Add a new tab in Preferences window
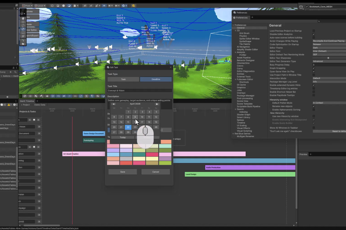 [x=252, y=18]
